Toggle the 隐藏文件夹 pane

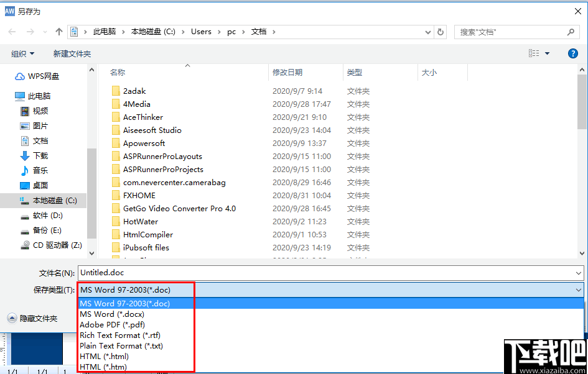[x=36, y=317]
